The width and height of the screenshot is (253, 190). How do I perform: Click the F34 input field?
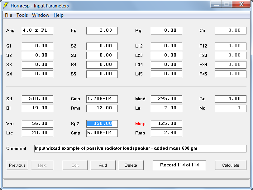pos(231,65)
